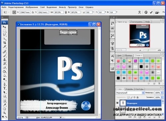Open the layer opacity slider arrow
This screenshot has height=121, width=166.
click(162, 93)
